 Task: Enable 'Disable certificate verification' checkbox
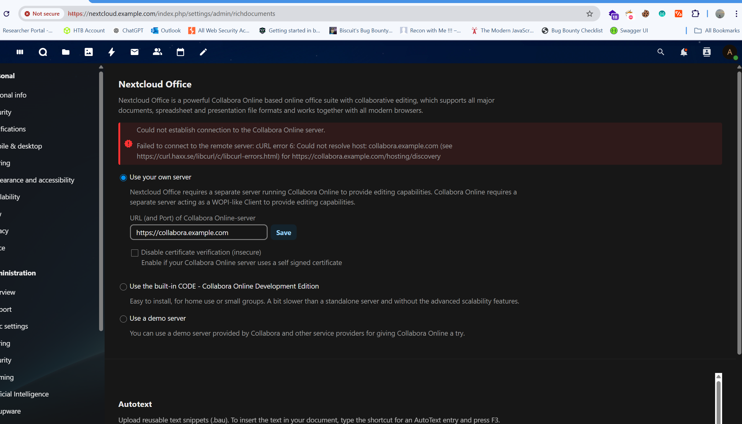(135, 253)
